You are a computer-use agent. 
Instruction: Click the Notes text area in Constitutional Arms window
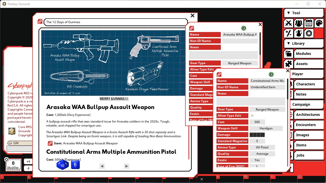[251, 101]
